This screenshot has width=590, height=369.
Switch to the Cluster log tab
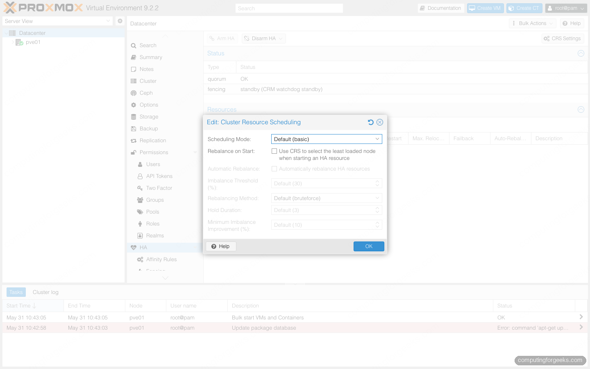[45, 292]
